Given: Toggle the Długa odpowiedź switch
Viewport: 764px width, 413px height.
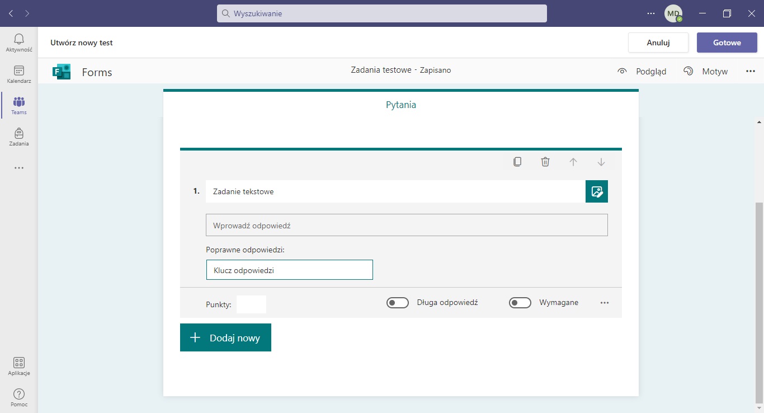Looking at the screenshot, I should click(398, 303).
